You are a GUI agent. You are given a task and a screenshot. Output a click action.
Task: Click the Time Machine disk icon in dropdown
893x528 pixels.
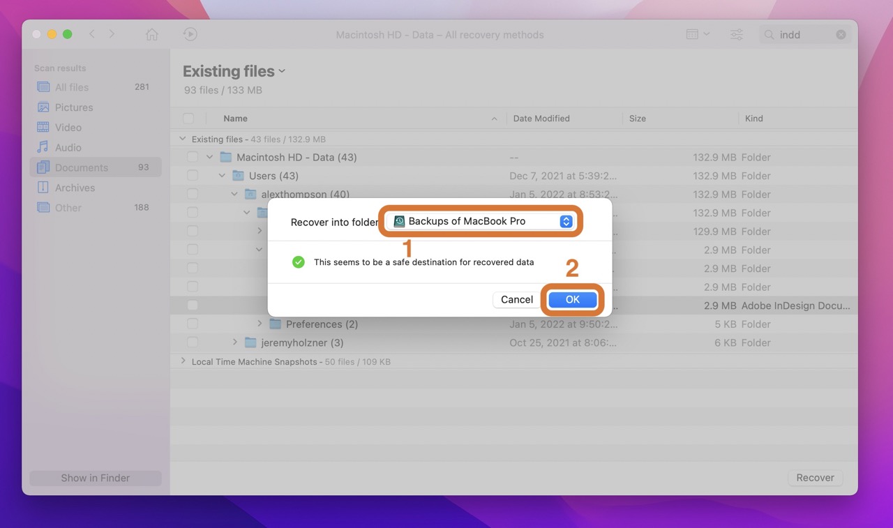[399, 221]
